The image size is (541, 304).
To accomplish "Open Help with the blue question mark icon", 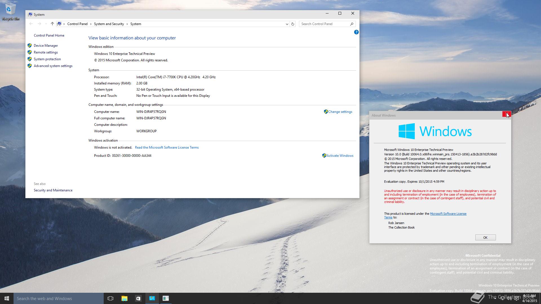I will 356,32.
